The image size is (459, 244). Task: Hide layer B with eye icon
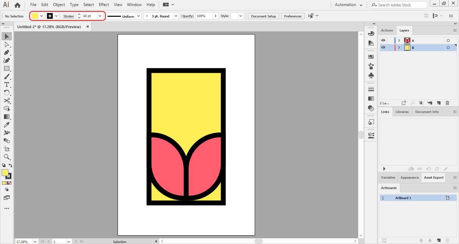[383, 48]
